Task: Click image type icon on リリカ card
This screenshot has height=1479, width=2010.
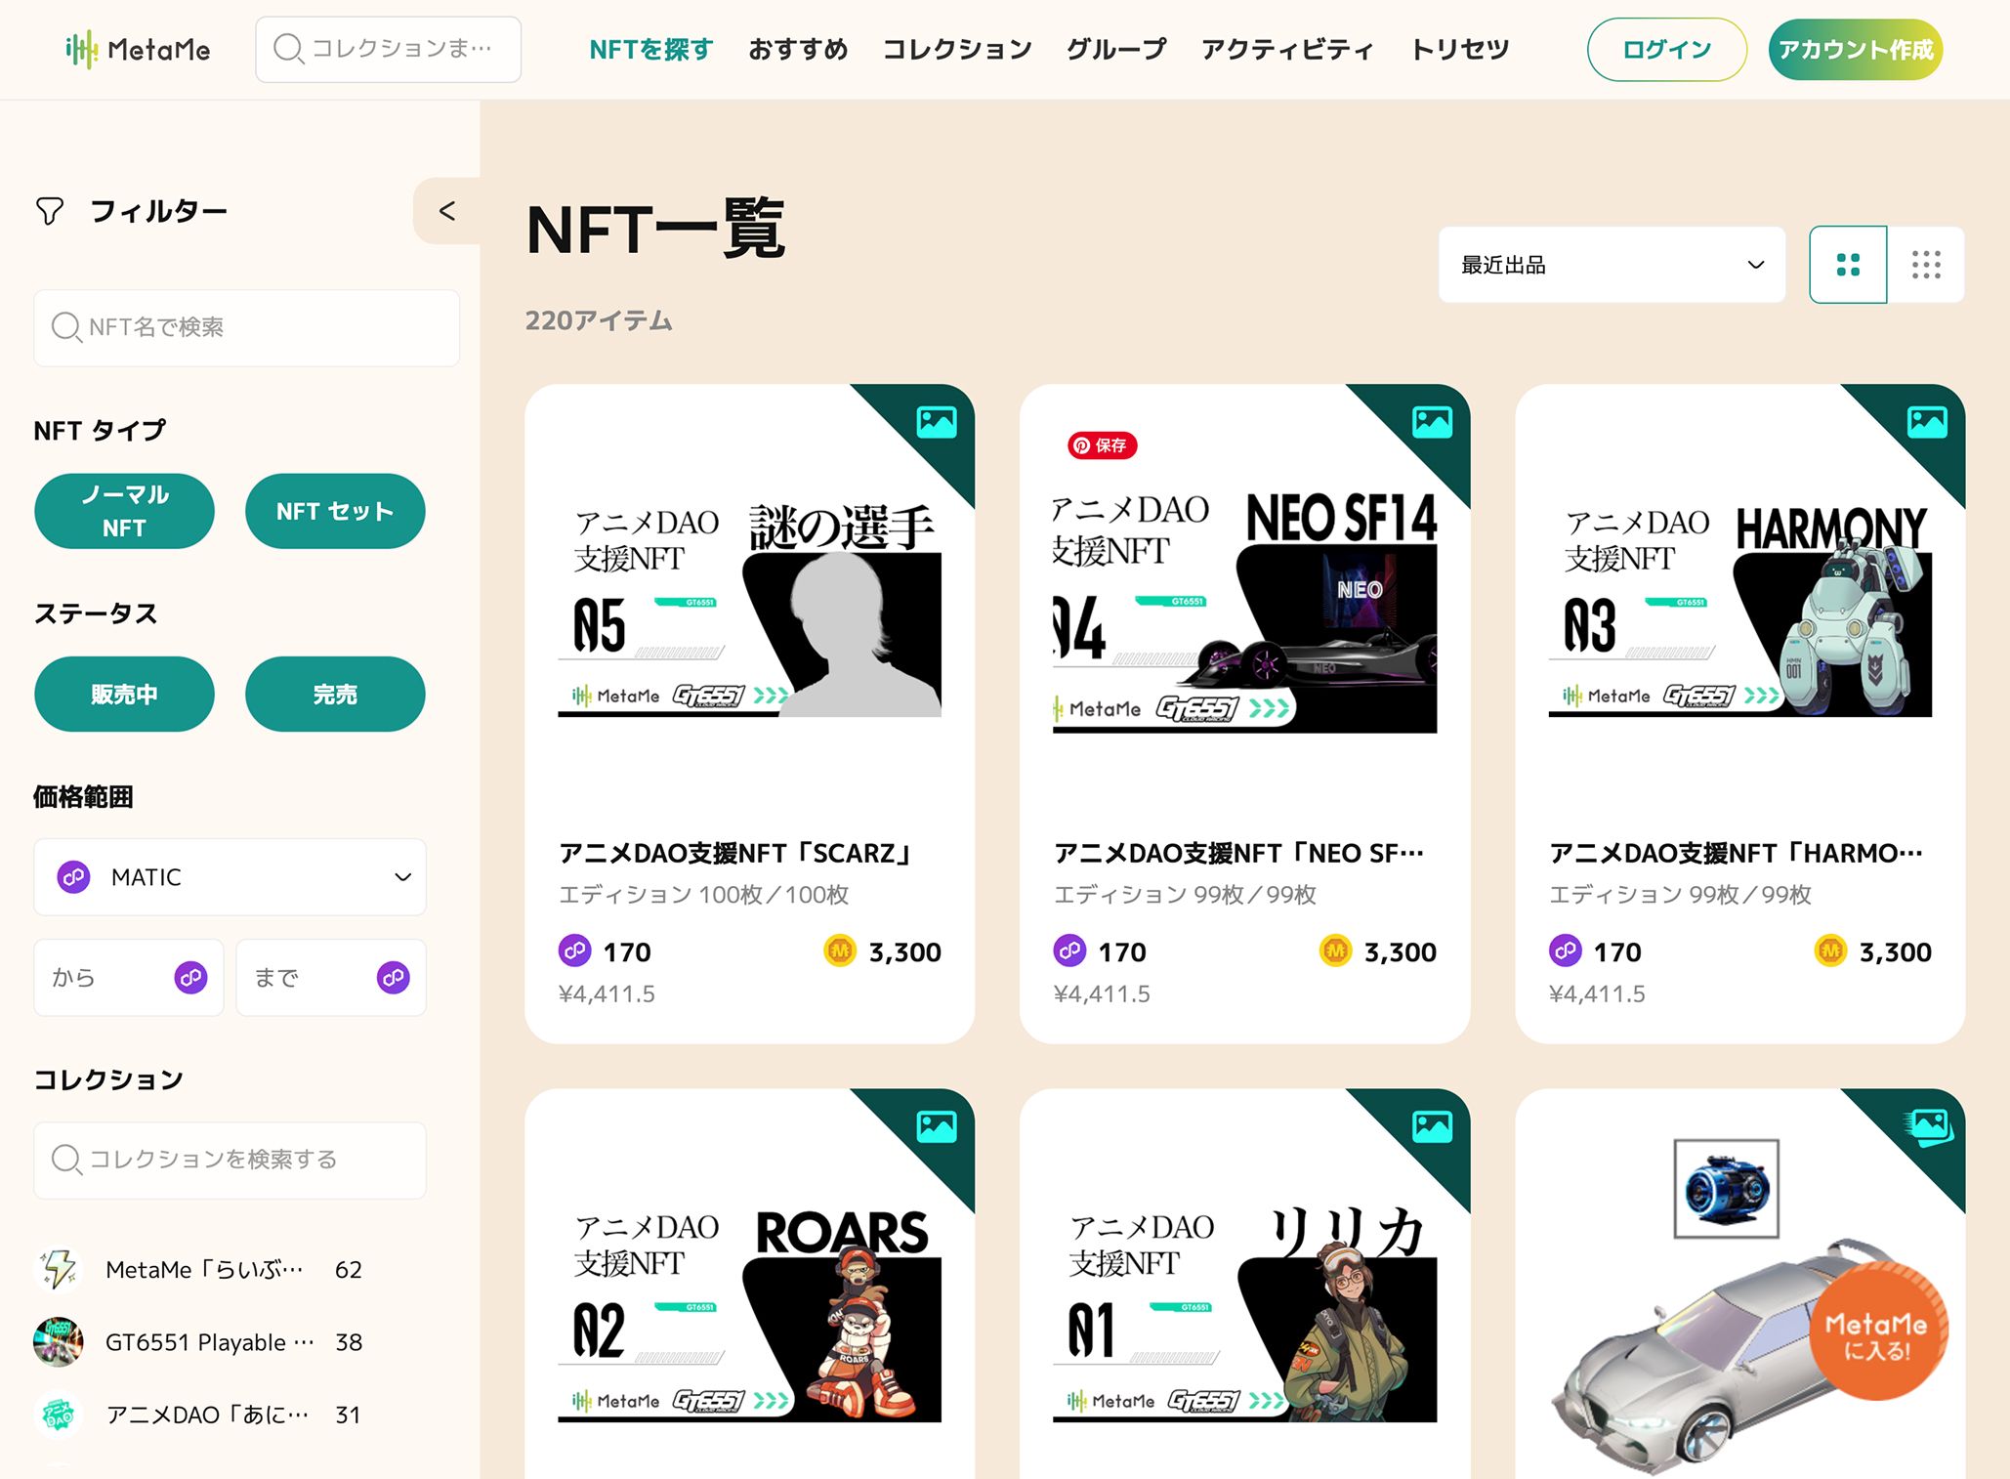Action: click(1432, 1126)
